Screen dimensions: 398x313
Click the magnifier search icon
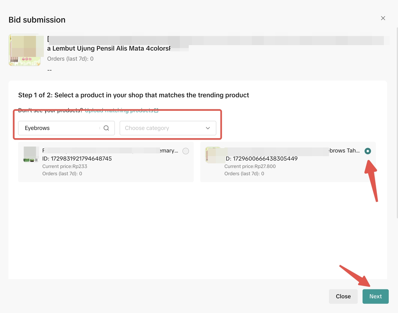click(x=106, y=128)
